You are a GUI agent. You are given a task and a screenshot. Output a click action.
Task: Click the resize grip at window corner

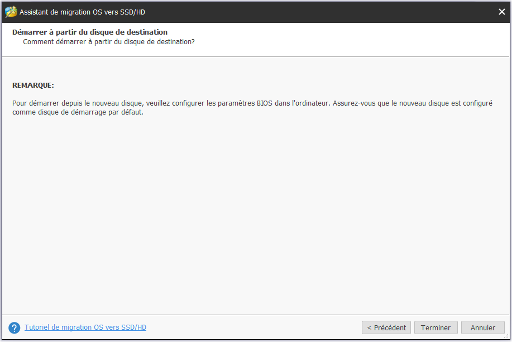pos(506,336)
